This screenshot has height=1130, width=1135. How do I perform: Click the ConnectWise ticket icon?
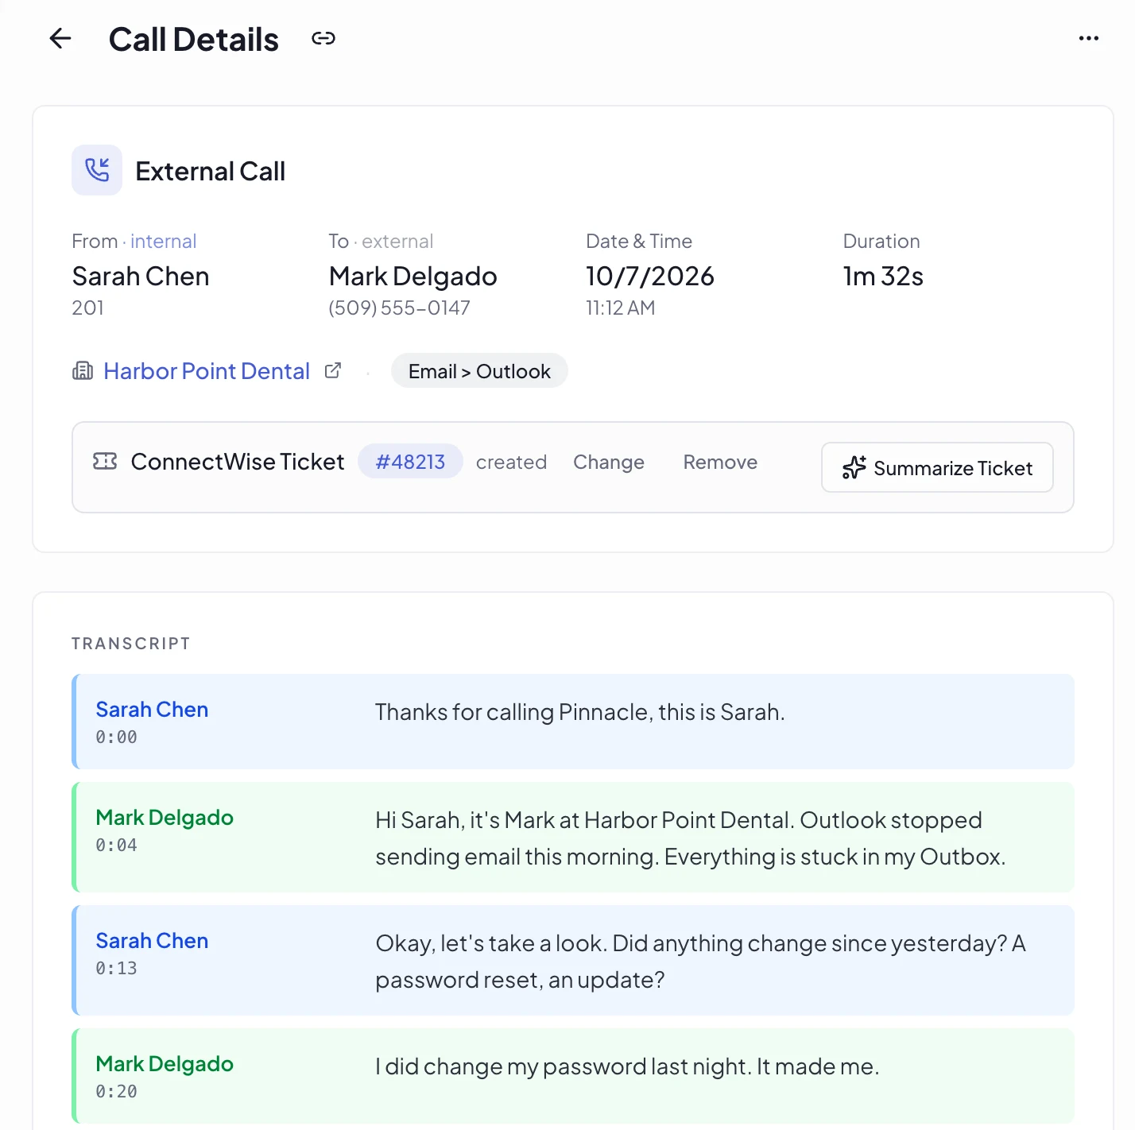tap(105, 461)
